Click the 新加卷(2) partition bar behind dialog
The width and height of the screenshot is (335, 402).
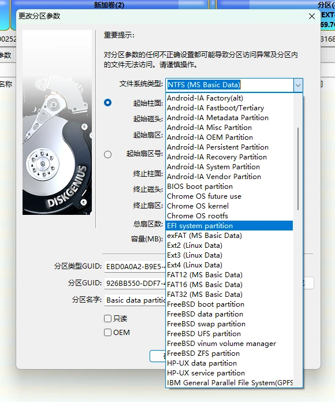tap(109, 5)
